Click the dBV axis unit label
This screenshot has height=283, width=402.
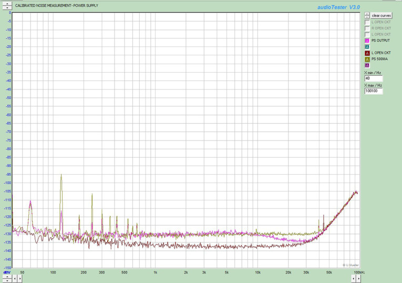pyautogui.click(x=7, y=272)
